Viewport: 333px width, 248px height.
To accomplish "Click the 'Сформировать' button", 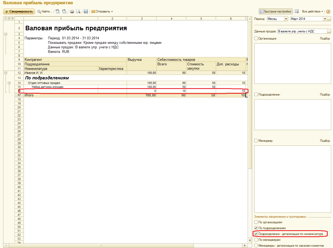I will (19, 11).
